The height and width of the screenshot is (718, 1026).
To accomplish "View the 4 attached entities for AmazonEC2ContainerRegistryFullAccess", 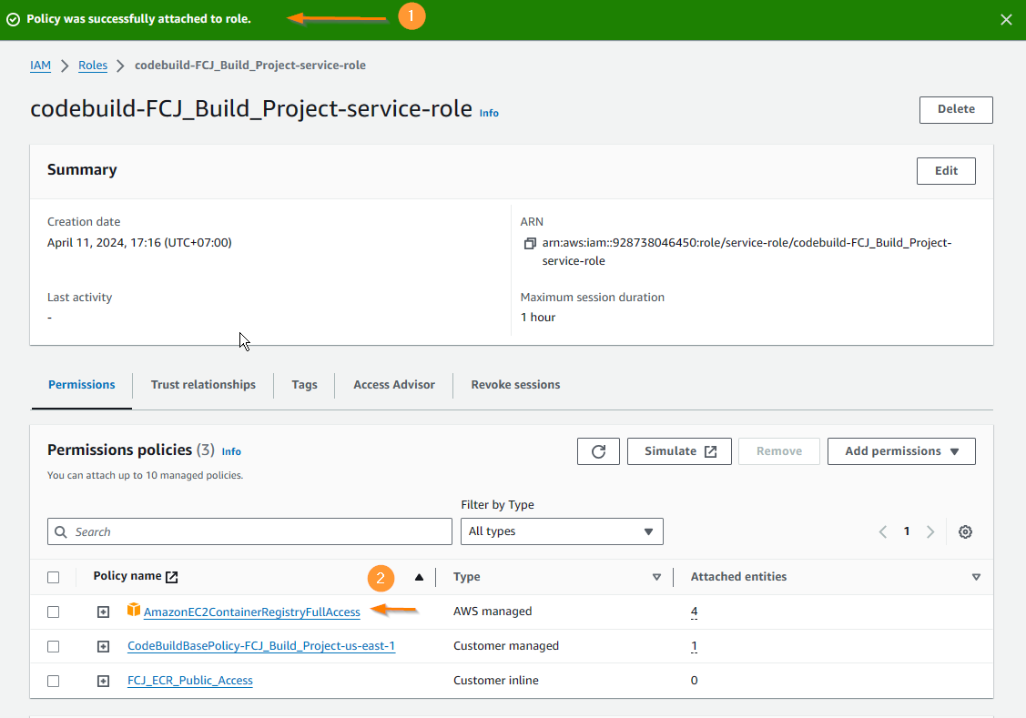I will [x=695, y=612].
